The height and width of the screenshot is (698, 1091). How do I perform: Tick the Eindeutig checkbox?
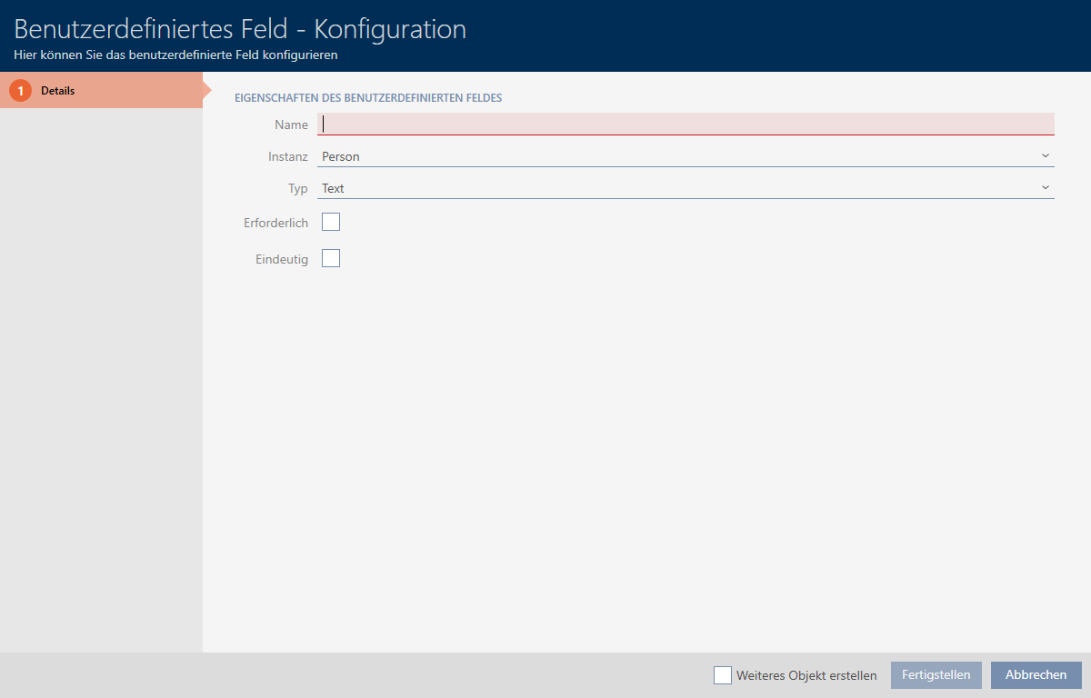(331, 259)
